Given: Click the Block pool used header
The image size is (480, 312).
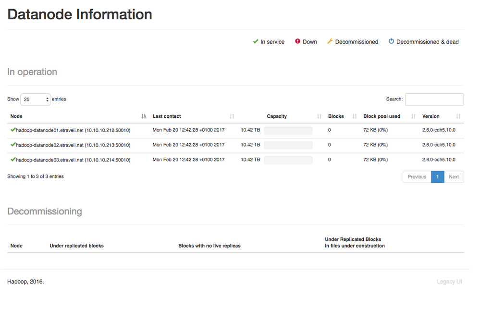Looking at the screenshot, I should [382, 116].
